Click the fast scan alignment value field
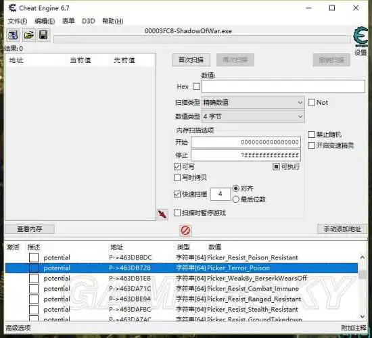The width and height of the screenshot is (372, 338). tap(220, 194)
